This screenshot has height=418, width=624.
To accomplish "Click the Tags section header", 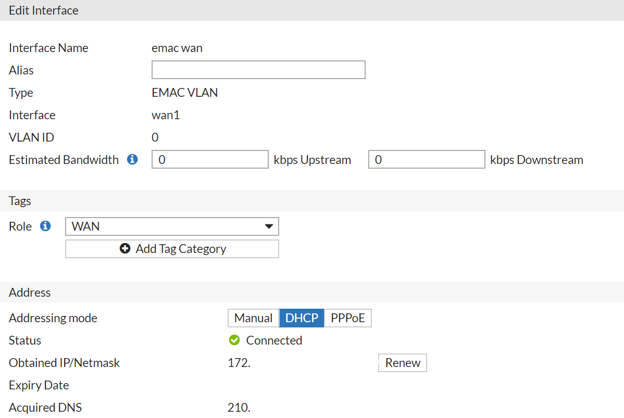I will (20, 201).
